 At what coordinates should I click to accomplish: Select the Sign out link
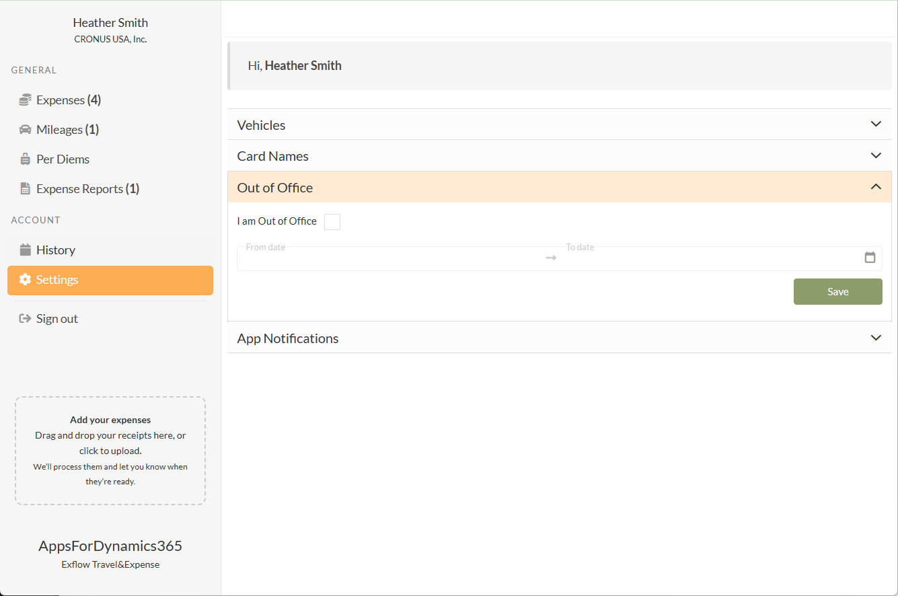[57, 319]
